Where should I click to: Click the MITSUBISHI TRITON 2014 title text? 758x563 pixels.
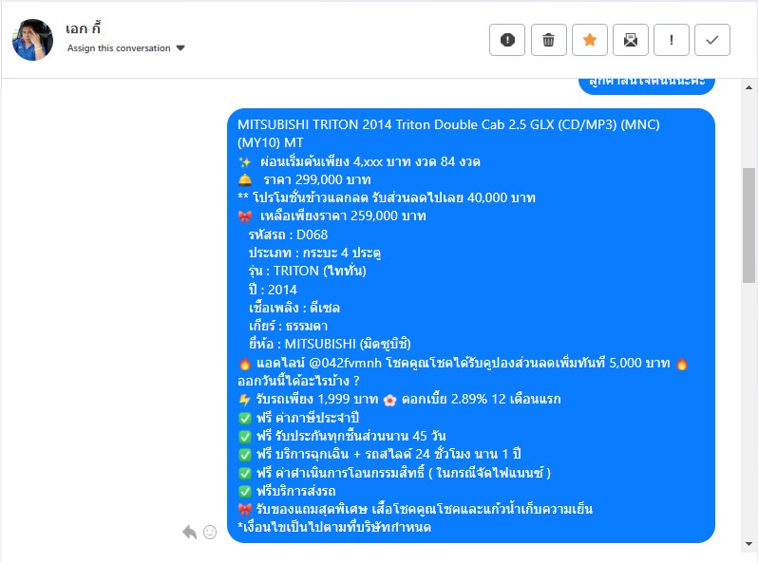[x=448, y=133]
